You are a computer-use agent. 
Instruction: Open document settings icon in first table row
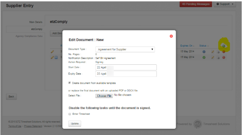(218, 52)
